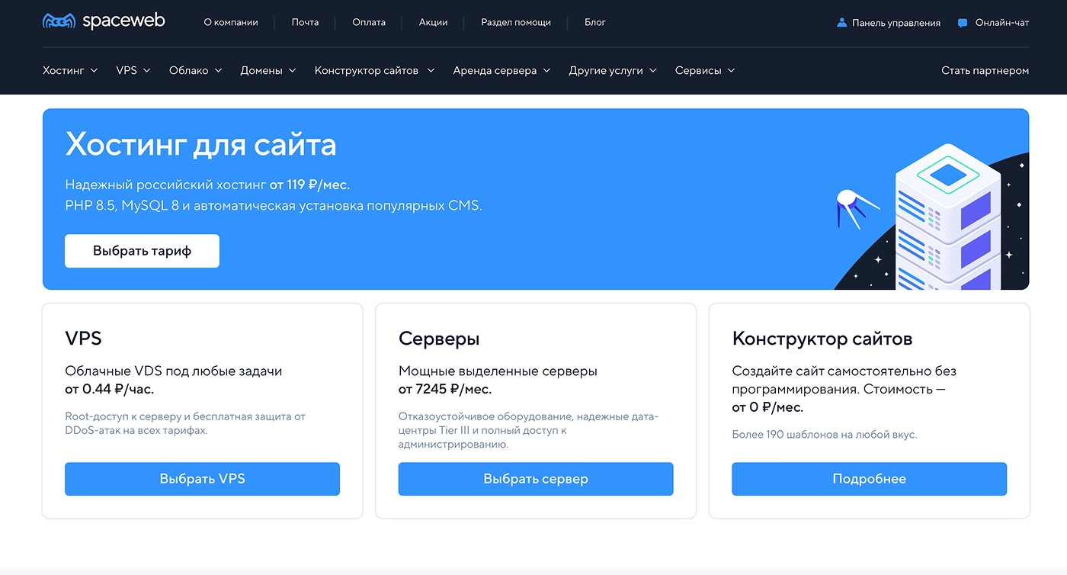This screenshot has height=575, width=1067.
Task: Click the chat bubble icon for Онлайн-чат
Action: point(963,23)
